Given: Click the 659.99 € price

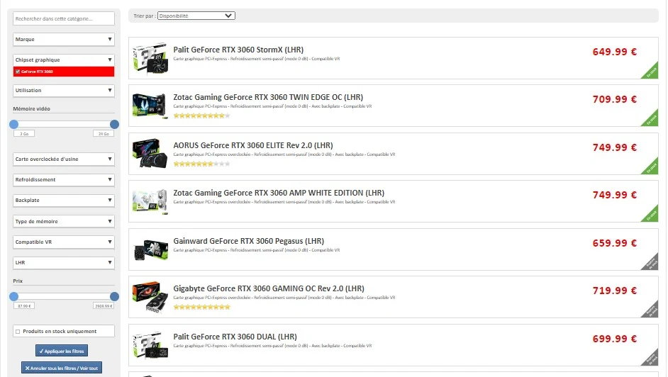Looking at the screenshot, I should click(x=614, y=243).
